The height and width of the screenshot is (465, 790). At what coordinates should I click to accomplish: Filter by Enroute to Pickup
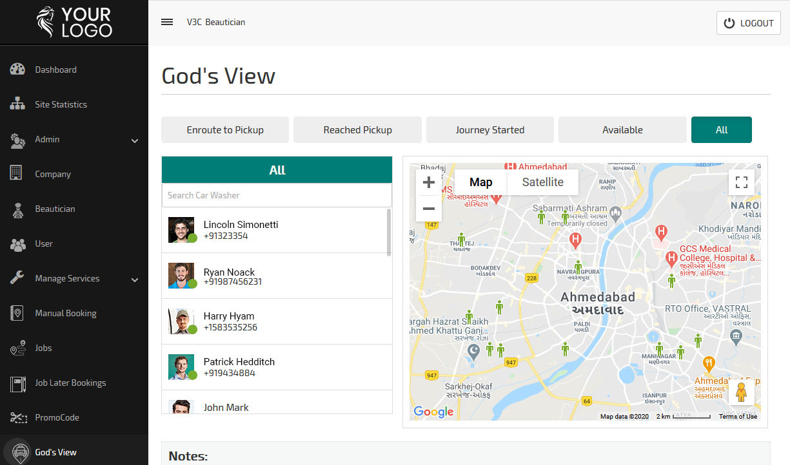pos(225,129)
